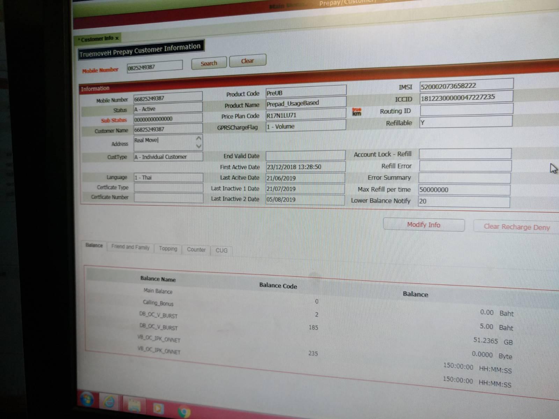
Task: Switch to the Balance tab
Action: (94, 245)
